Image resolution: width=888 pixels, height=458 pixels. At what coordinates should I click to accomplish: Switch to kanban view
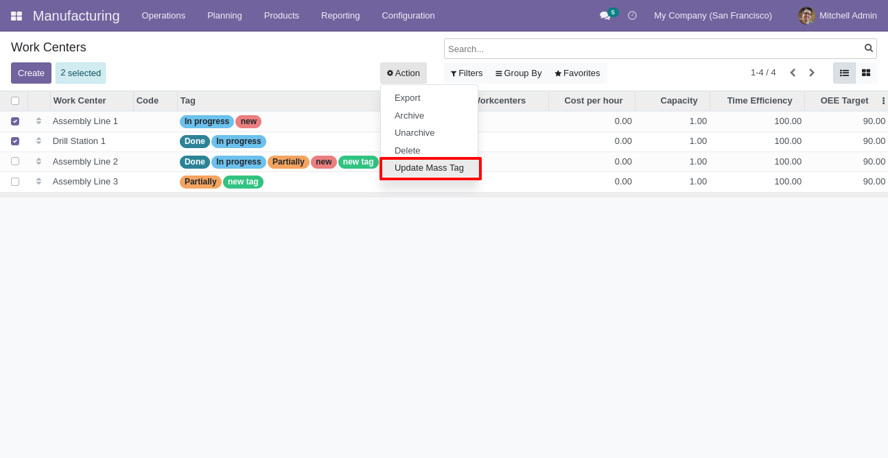[x=865, y=73]
